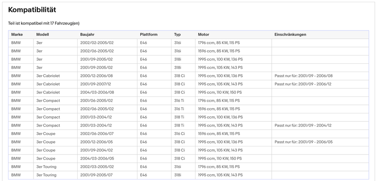The image size is (377, 181).
Task: Select the Kompatibilität heading
Action: click(32, 10)
